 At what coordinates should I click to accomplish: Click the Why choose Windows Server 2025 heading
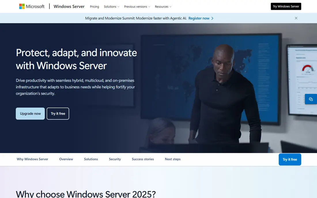click(86, 194)
